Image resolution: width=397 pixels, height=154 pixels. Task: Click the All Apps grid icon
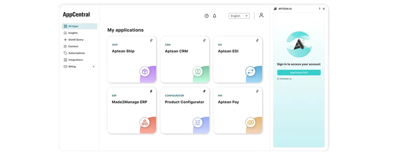click(65, 26)
